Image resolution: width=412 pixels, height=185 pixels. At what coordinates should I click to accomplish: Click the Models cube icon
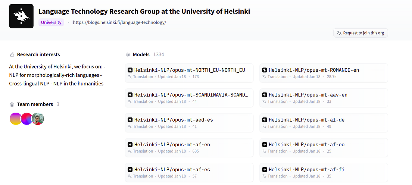point(128,55)
